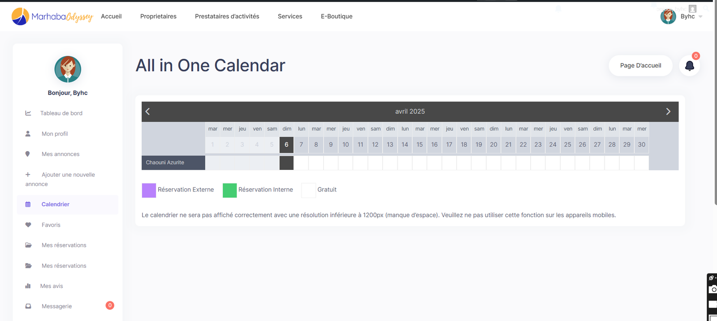Click the Messagerie inbox icon

coord(28,306)
